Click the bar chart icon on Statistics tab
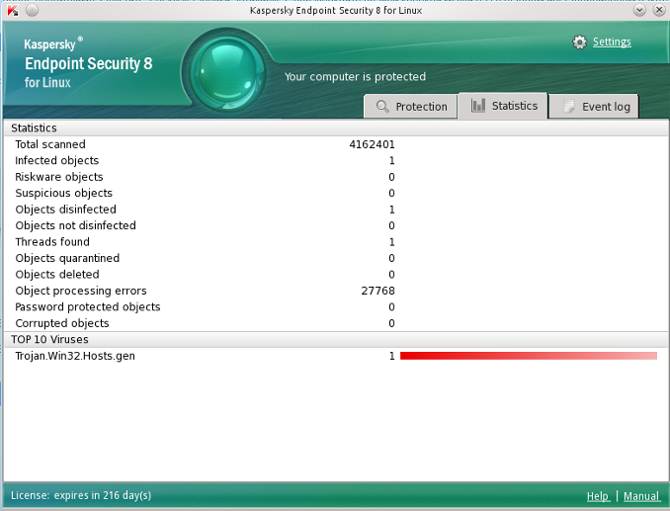This screenshot has width=670, height=511. coord(477,105)
